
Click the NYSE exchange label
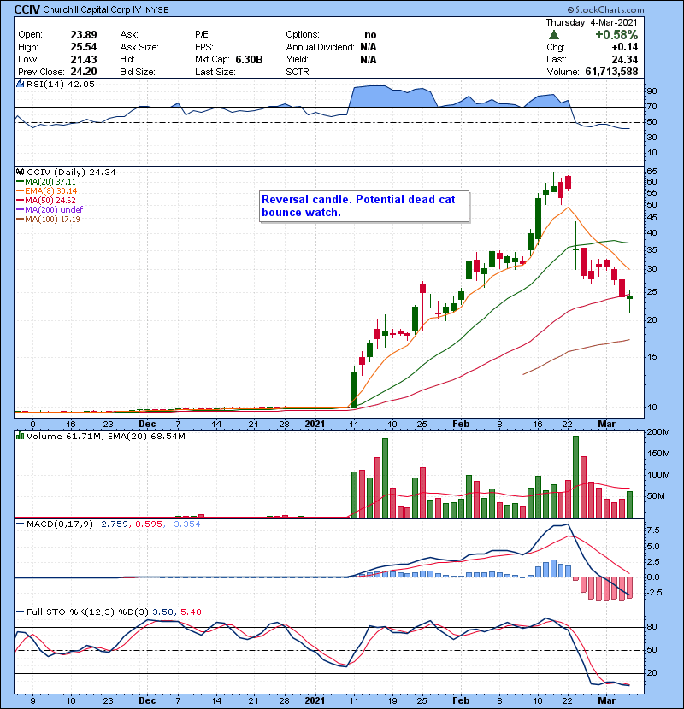tap(157, 10)
